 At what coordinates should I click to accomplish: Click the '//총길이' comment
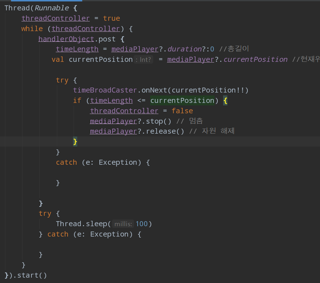click(x=234, y=49)
